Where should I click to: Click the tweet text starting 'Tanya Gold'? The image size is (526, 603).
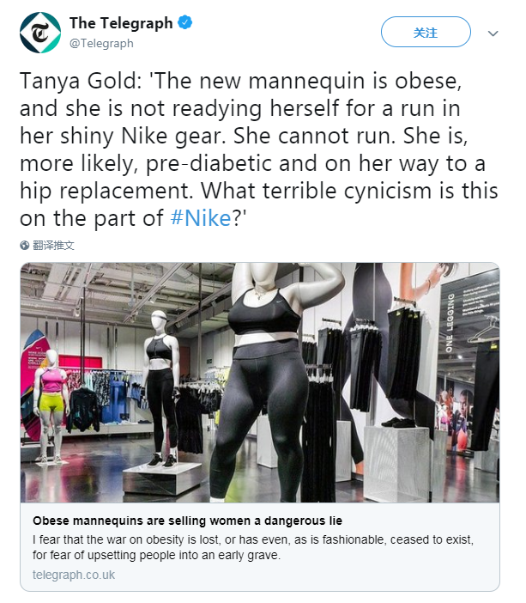point(259,149)
